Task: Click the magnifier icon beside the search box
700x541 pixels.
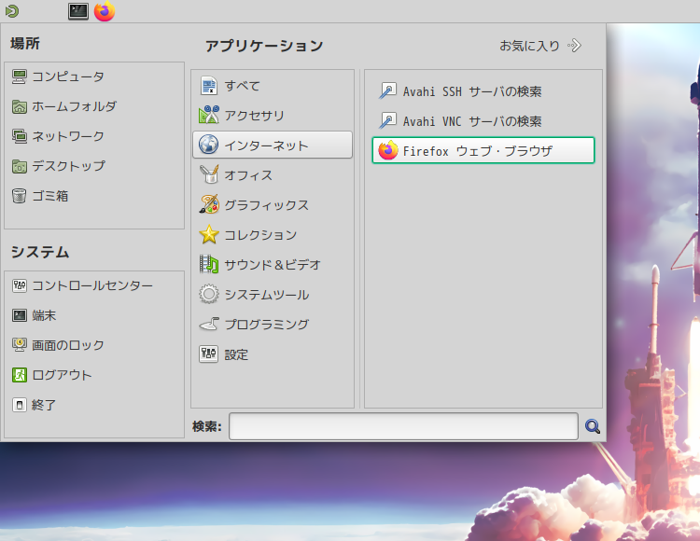Action: (x=593, y=426)
